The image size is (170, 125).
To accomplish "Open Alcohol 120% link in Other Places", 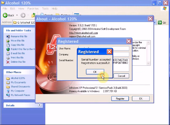I will 18,78.
